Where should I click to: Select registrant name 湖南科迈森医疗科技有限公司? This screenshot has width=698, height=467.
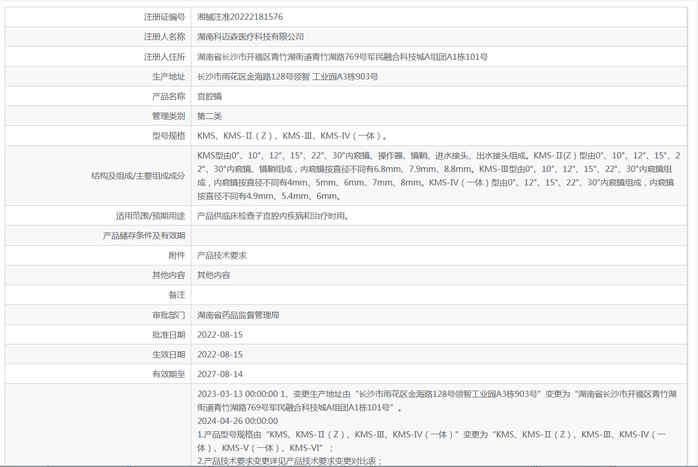[251, 37]
